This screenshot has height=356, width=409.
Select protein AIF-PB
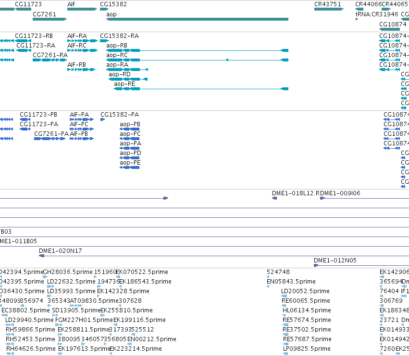82,139
